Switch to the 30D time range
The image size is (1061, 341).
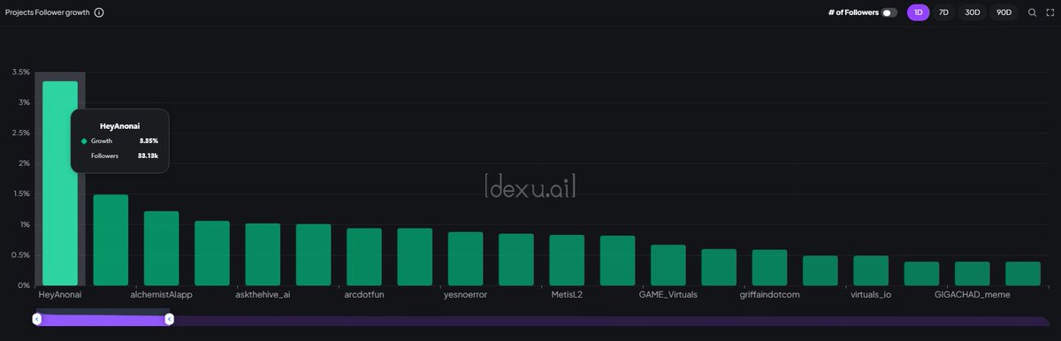point(973,12)
